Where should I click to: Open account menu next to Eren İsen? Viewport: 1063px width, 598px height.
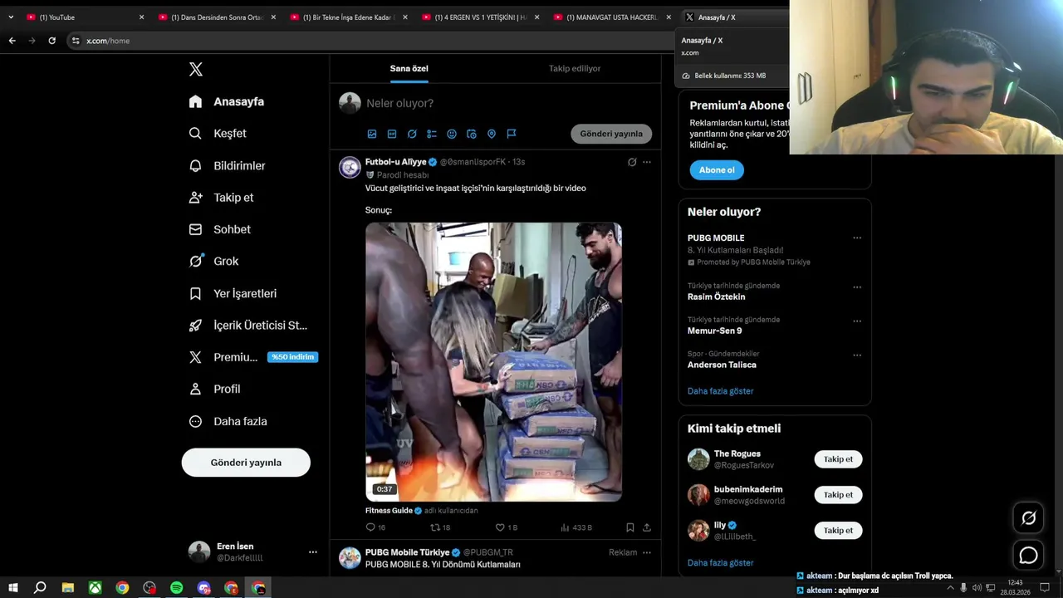[x=313, y=552]
